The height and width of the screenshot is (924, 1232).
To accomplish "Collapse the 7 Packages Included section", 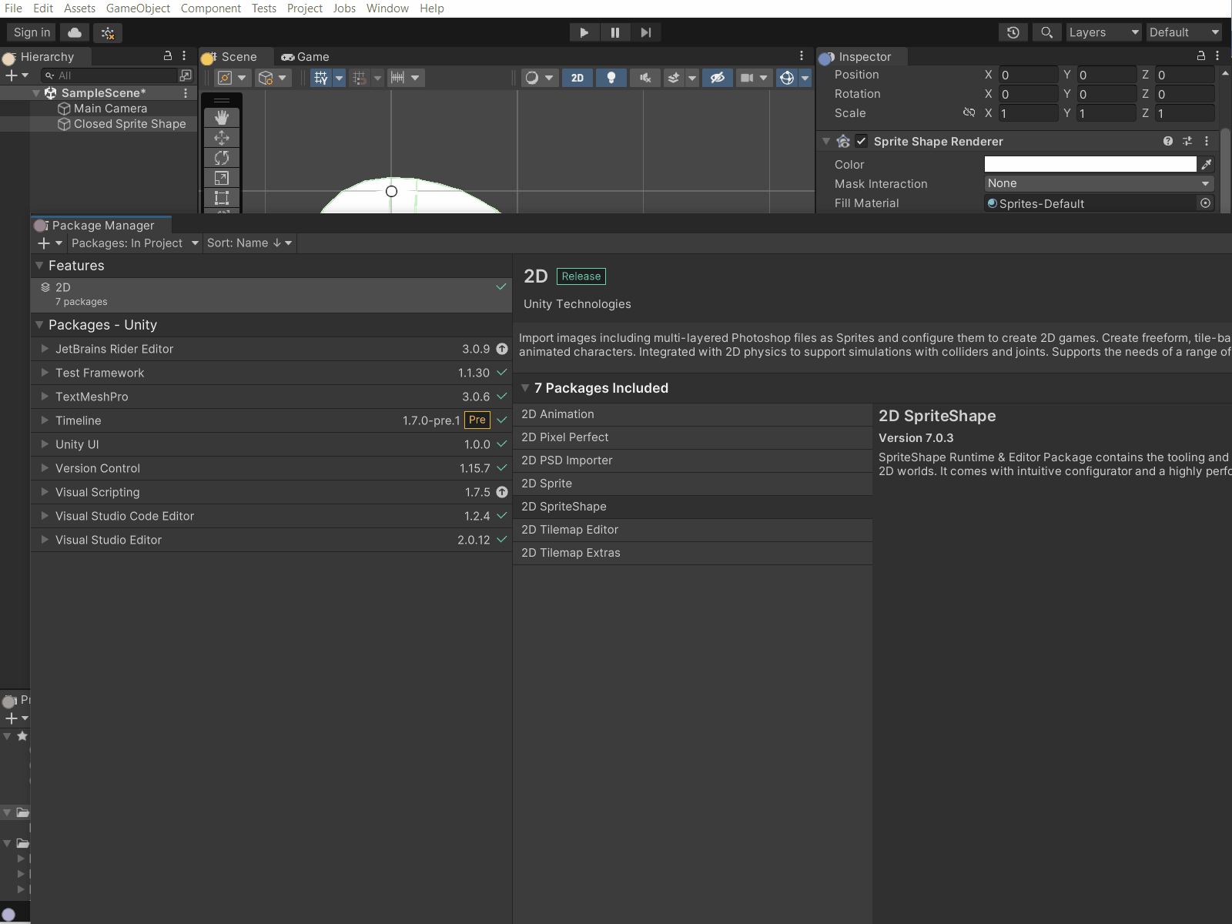I will (x=526, y=388).
